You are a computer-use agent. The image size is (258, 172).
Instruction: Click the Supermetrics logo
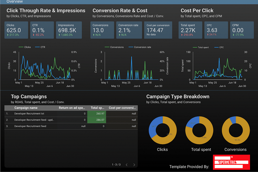[231, 162]
